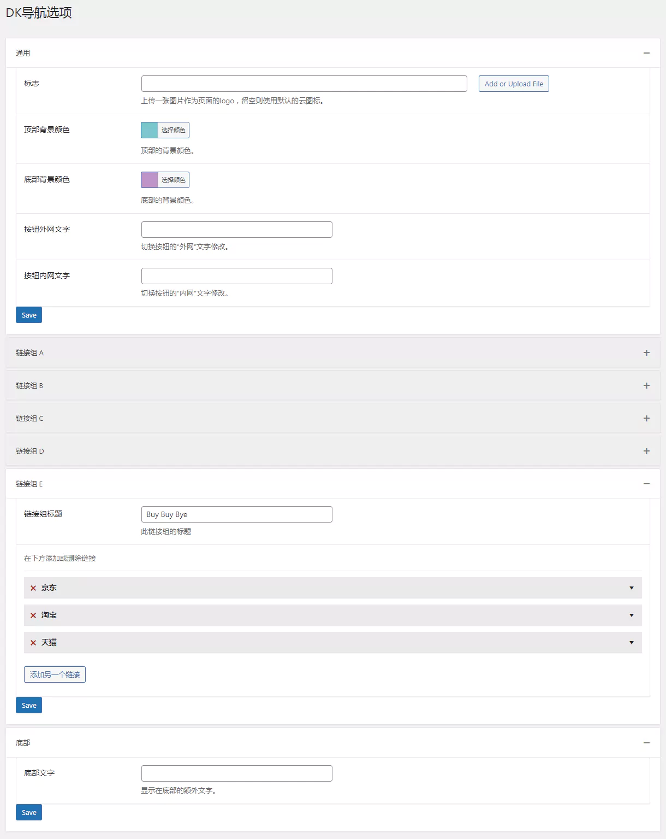Open 链接组 C panel plus icon
Image resolution: width=666 pixels, height=839 pixels.
pyautogui.click(x=646, y=418)
